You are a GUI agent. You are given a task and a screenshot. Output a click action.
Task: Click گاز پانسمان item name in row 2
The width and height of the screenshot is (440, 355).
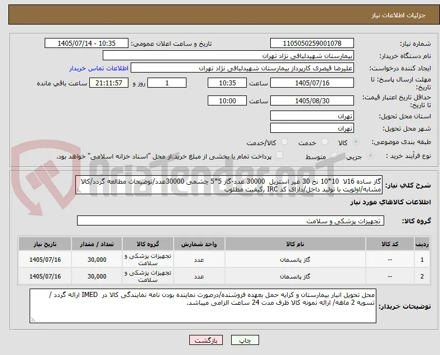(x=295, y=276)
